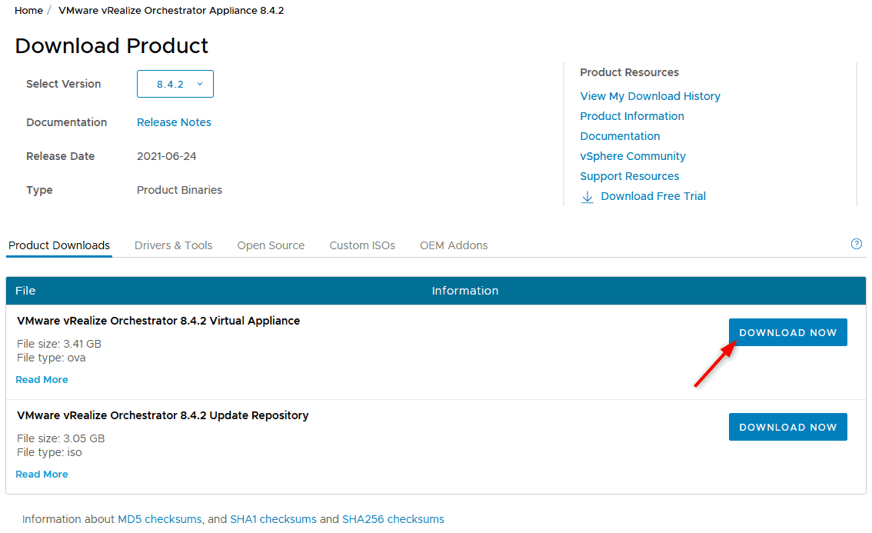Read More about Virtual Appliance
872x533 pixels.
click(x=42, y=379)
